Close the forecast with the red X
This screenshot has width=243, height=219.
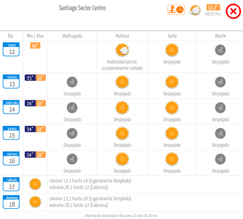[233, 11]
